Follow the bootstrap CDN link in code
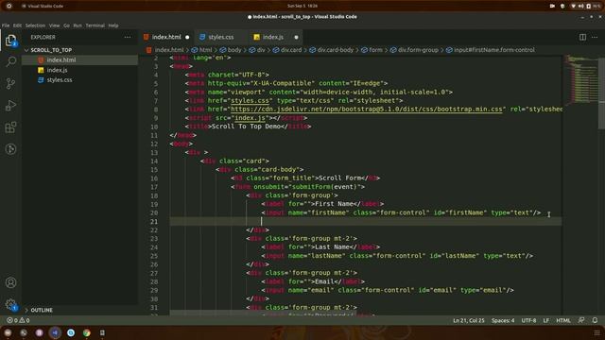 [367, 110]
